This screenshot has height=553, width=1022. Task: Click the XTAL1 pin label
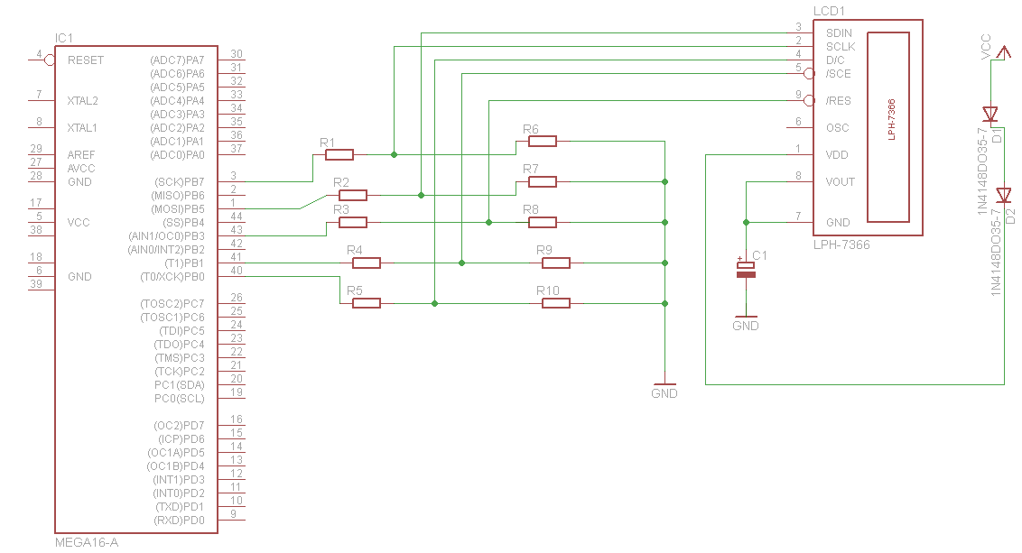82,128
